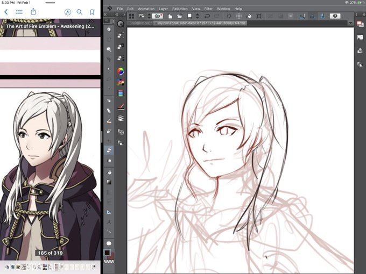Collapse tool palette with double left arrows

(x=105, y=15)
